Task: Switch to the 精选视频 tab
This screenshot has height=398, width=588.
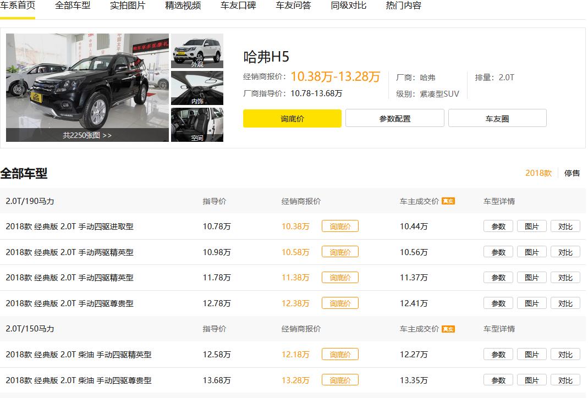Action: click(x=182, y=7)
